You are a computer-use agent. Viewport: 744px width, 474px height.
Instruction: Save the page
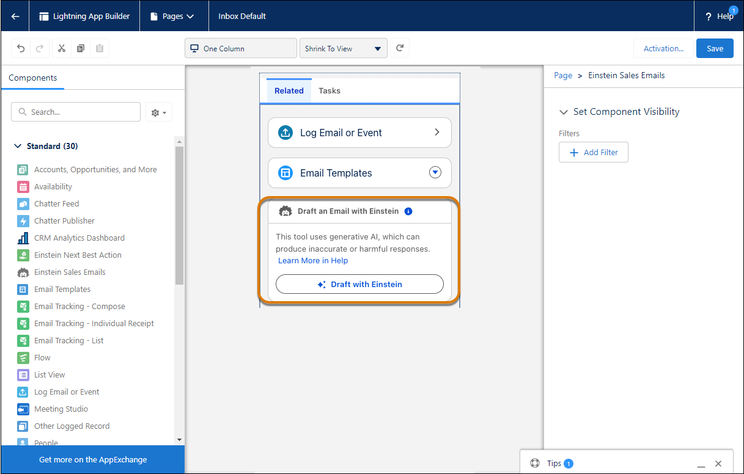[x=715, y=49]
